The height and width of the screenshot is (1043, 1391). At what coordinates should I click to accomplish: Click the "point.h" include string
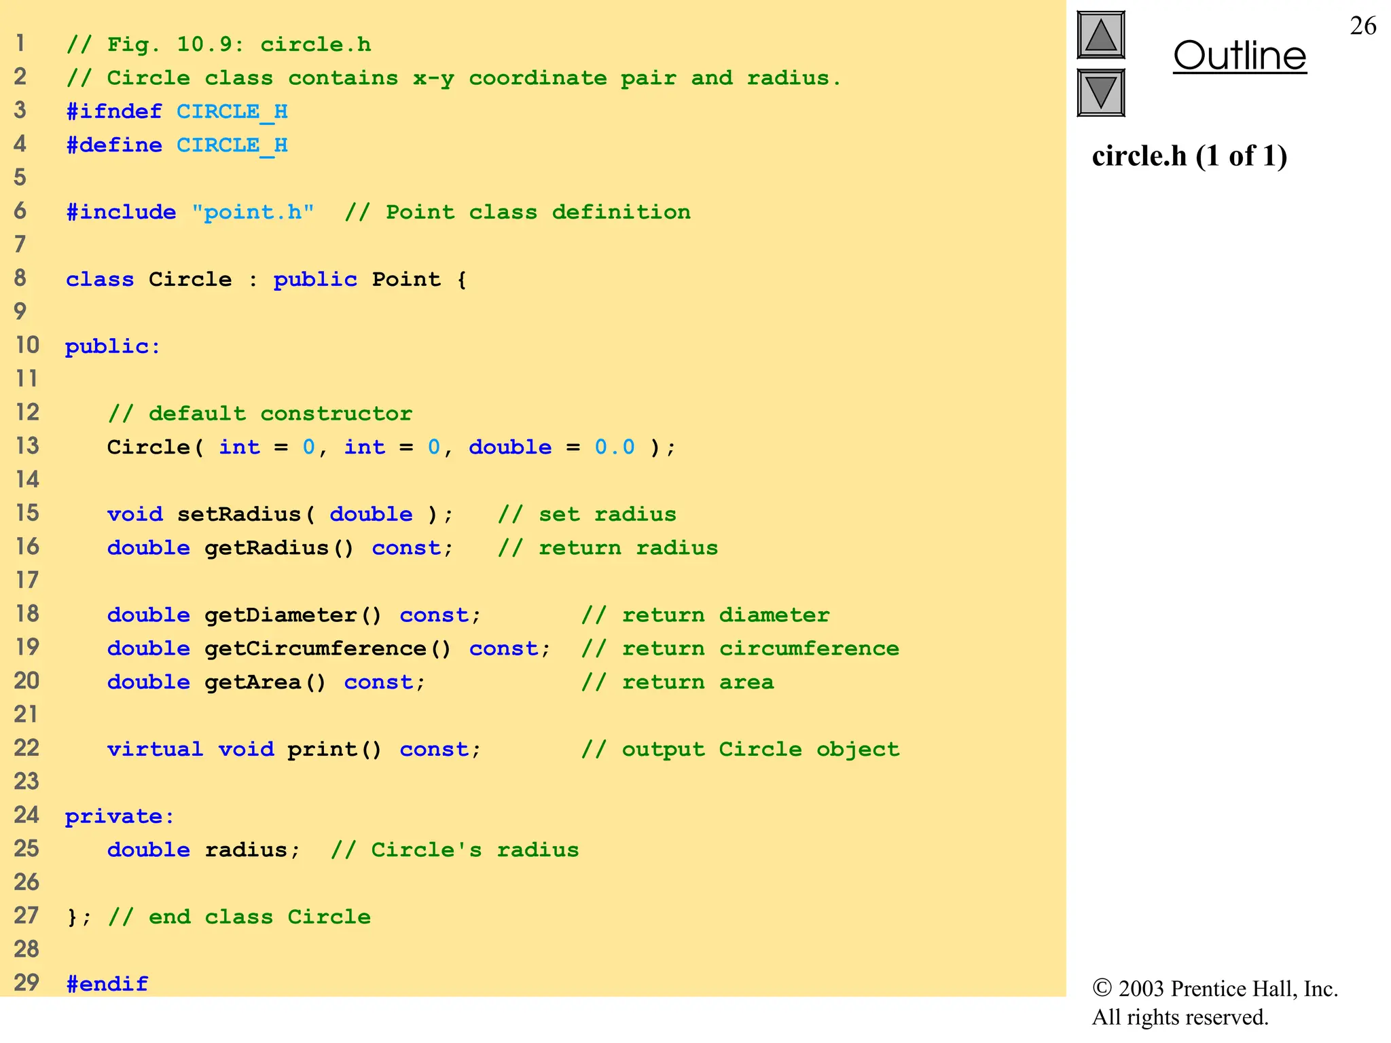click(x=253, y=213)
